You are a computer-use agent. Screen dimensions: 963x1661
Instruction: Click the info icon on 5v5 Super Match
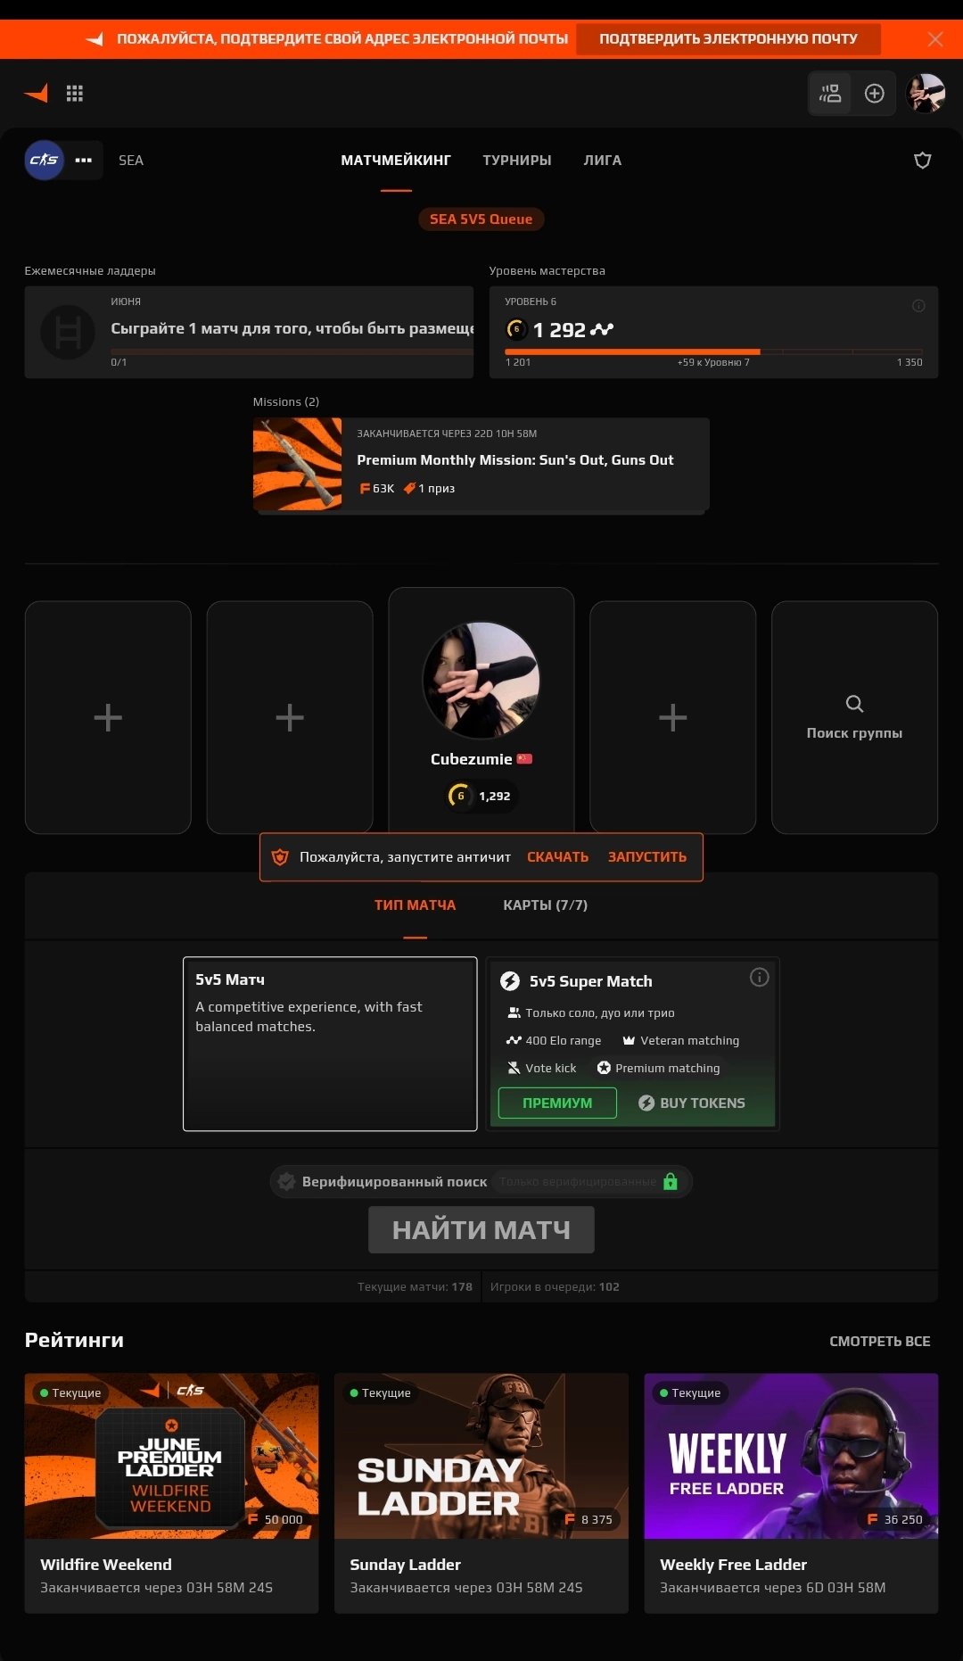pos(759,978)
